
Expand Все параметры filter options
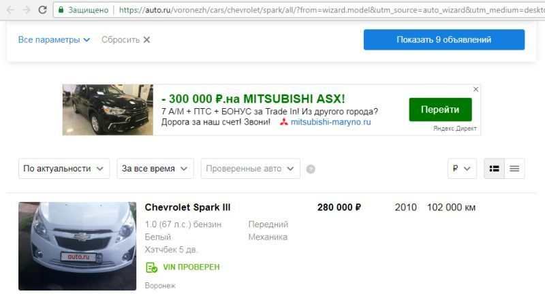click(x=54, y=39)
